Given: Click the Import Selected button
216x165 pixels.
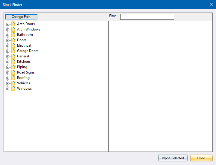Looking at the screenshot, I should click(x=173, y=158).
